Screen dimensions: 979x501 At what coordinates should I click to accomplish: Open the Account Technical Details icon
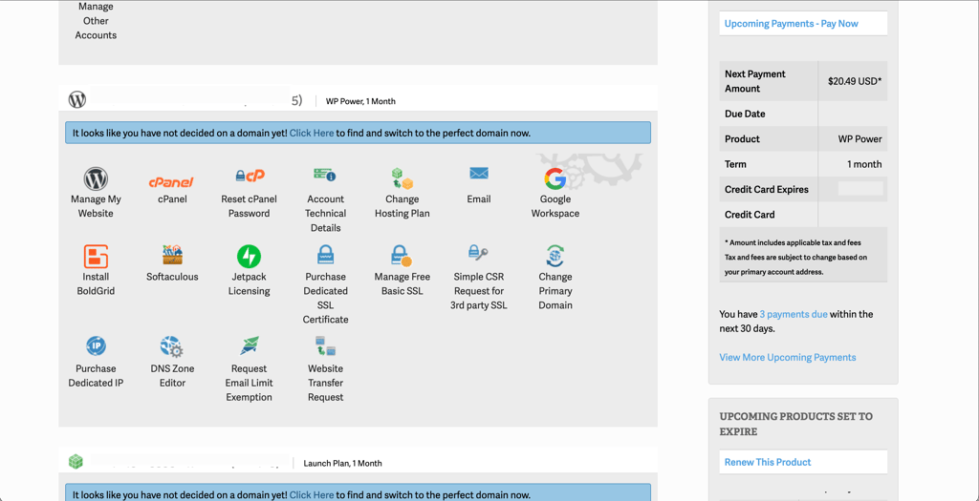[x=325, y=175]
